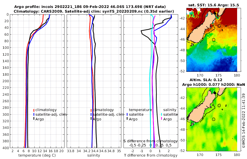
Task: Click the magenta Argo salinity swatch in the difference legend
Action: click(x=161, y=119)
